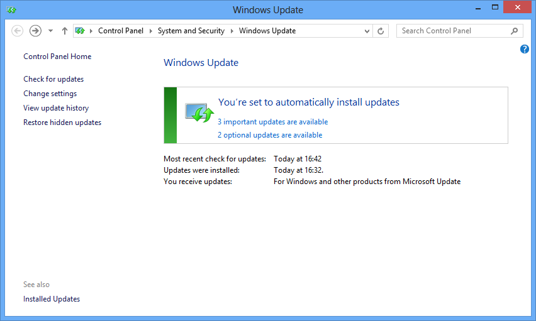Refresh the Windows Update page
Image resolution: width=536 pixels, height=321 pixels.
381,31
